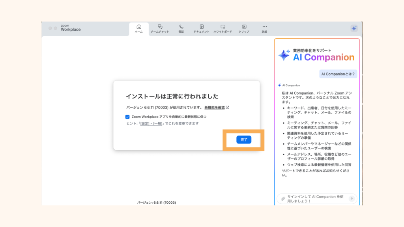Viewport: 404px width, 227px height.
Task: Open the AI Companionとは？ info button
Action: coord(338,74)
